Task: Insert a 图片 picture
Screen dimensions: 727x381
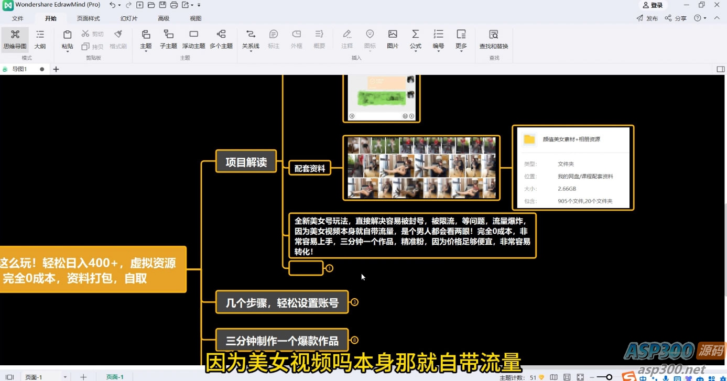Action: tap(393, 39)
